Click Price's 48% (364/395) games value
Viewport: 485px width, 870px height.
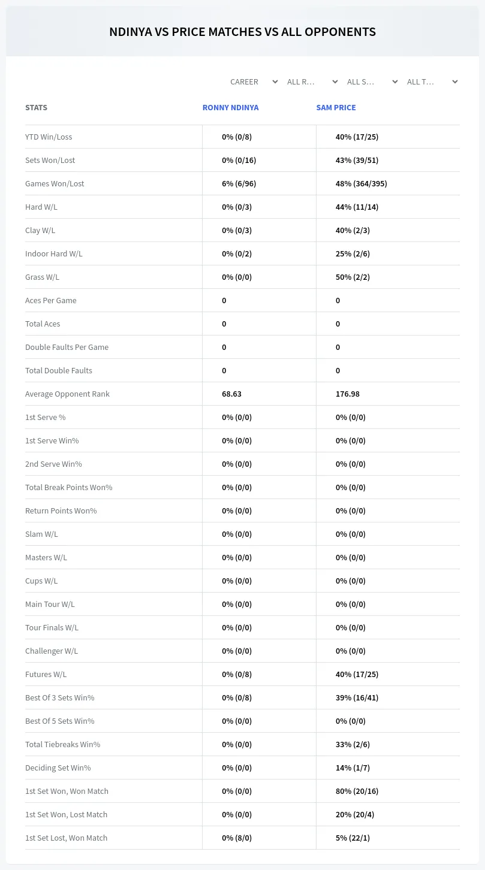[361, 183]
